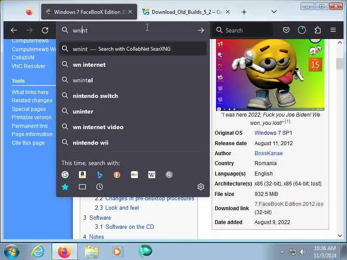Open the Firefox hamburger menu

click(x=333, y=30)
